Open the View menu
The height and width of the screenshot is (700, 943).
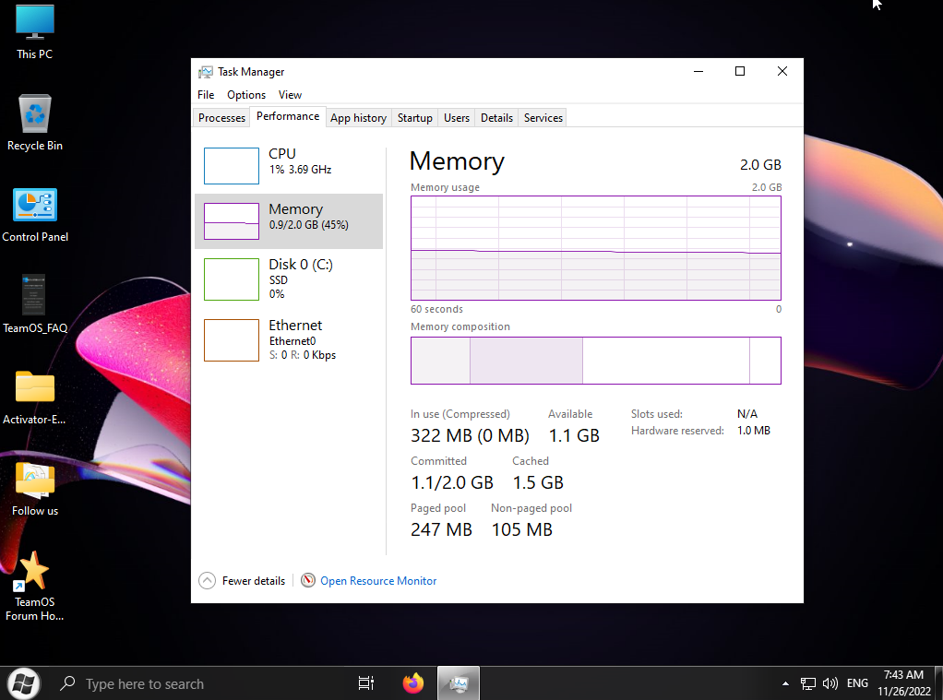pos(290,95)
